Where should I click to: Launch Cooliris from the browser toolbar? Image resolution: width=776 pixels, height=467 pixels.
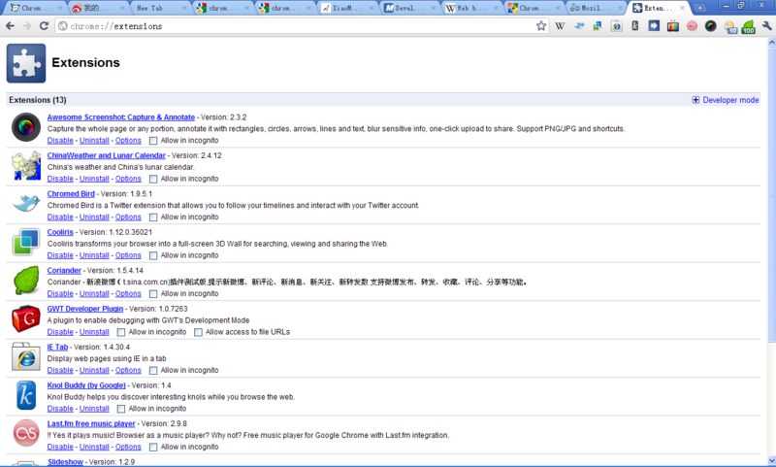(x=598, y=26)
